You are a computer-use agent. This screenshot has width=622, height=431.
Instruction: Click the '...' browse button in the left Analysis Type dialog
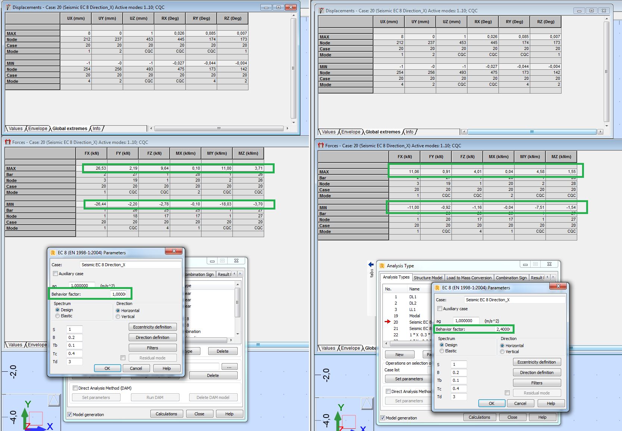point(229,367)
